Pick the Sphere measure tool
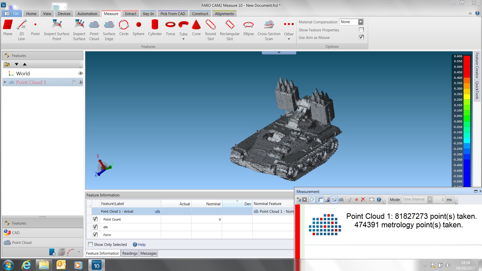Viewport: 482px width, 271px height. (x=139, y=28)
